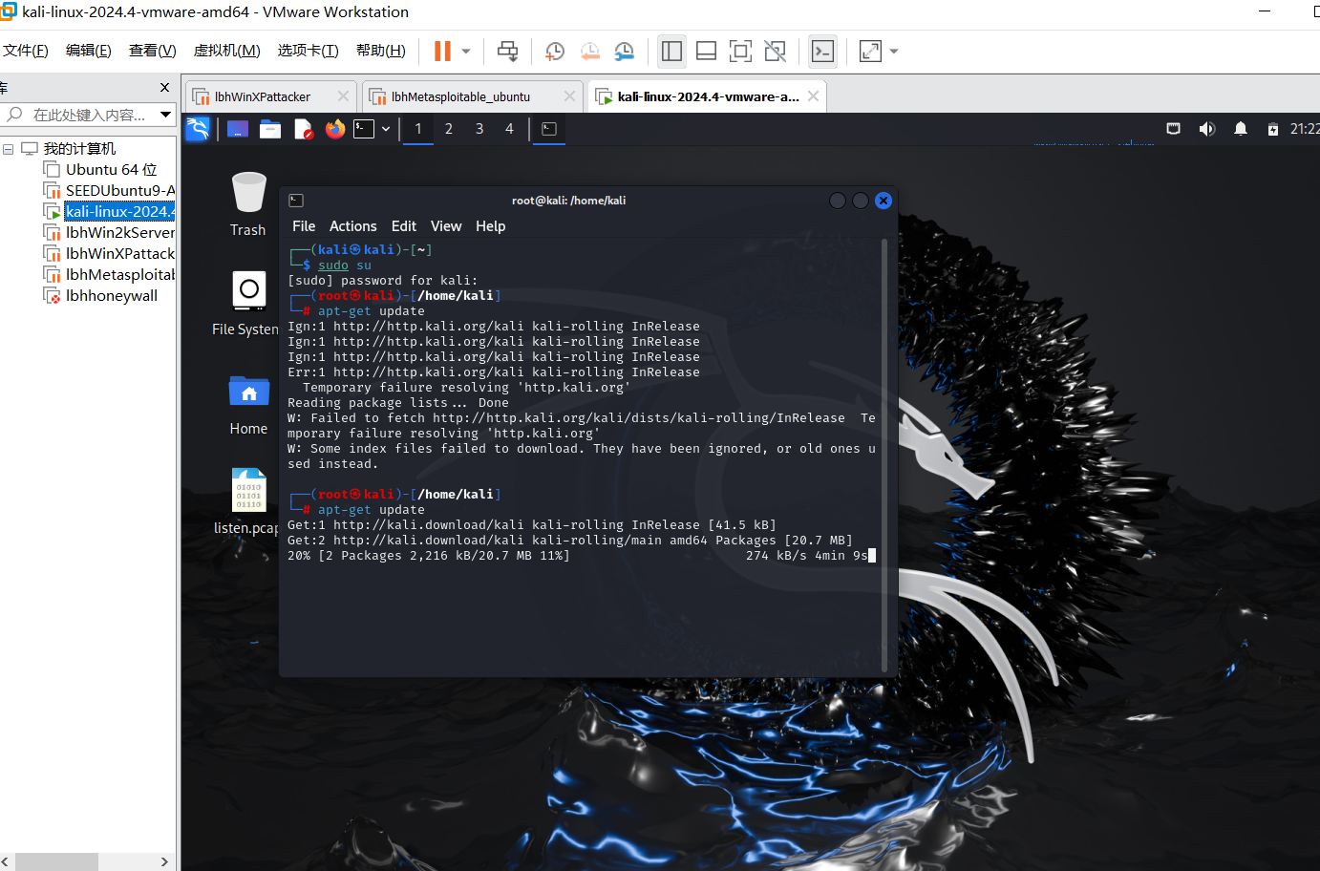The width and height of the screenshot is (1320, 871).
Task: Switch to Kali workspace 4
Action: pos(509,129)
